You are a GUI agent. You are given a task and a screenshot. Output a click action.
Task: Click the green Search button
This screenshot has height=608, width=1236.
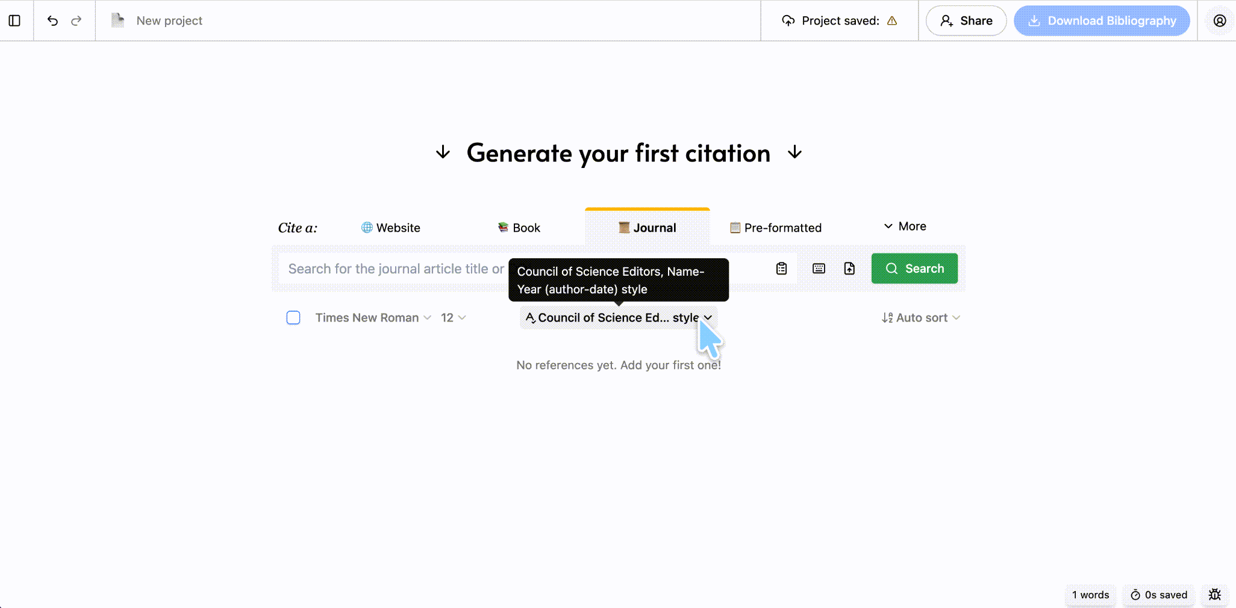pyautogui.click(x=914, y=268)
